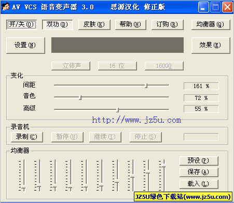Click the disabled 16000 sample rate button
This screenshot has width=234, height=203.
click(164, 66)
